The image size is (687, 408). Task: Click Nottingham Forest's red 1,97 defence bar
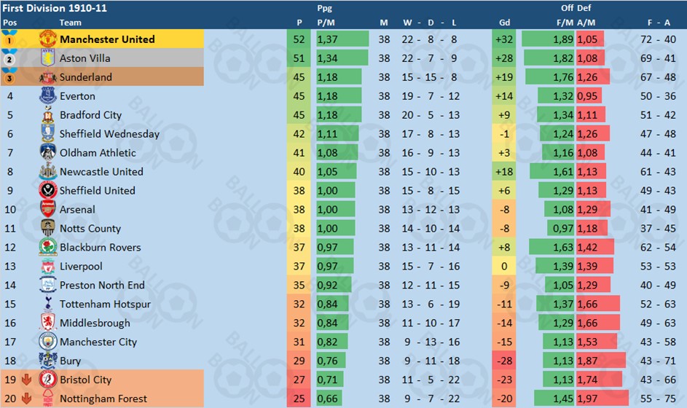[602, 399]
